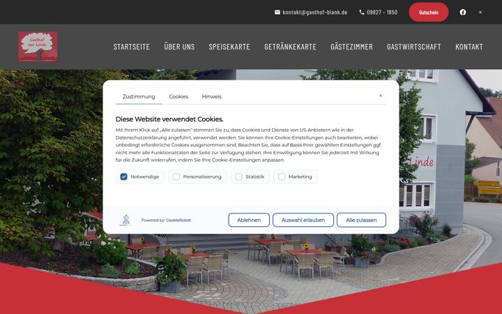The width and height of the screenshot is (502, 314).
Task: Click the envelope icon beside the email address
Action: [x=277, y=12]
